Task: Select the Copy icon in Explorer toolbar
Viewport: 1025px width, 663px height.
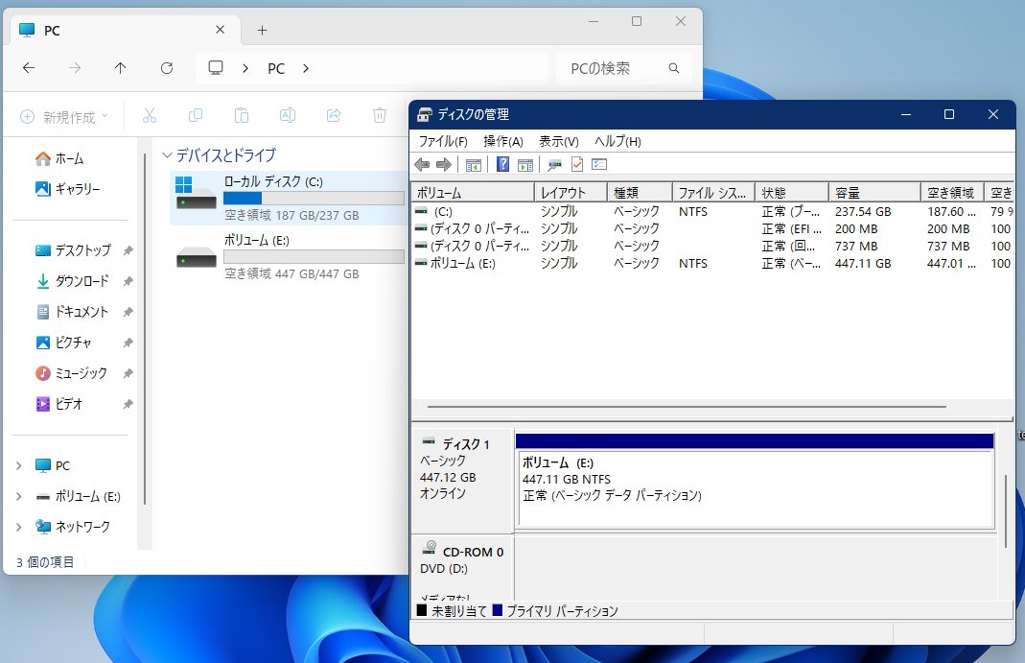Action: point(195,115)
